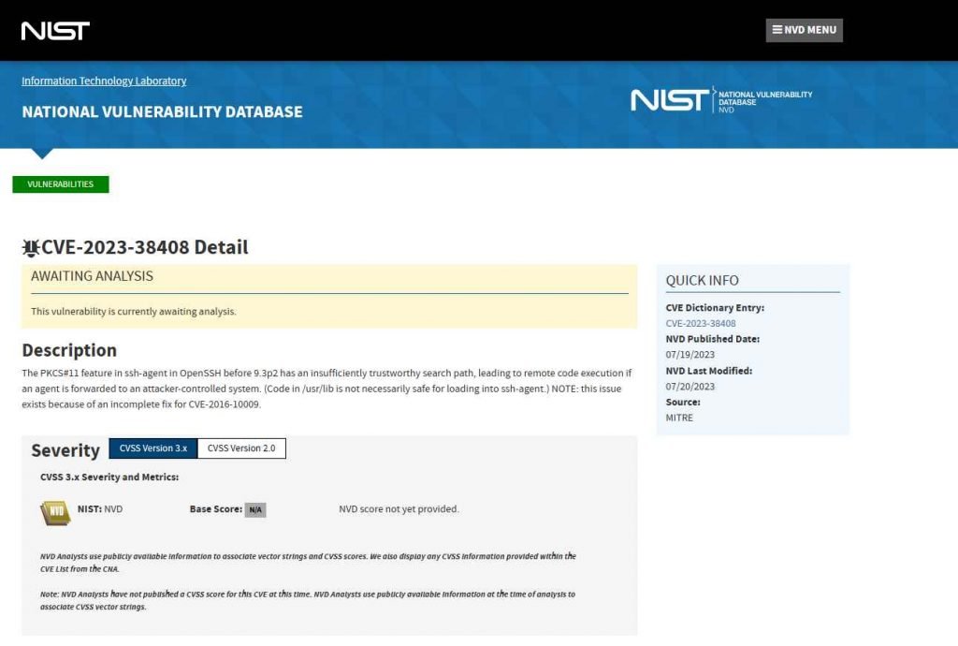Viewport: 958px width, 646px height.
Task: Switch to CVSS Version 2.0 tab
Action: click(x=241, y=448)
